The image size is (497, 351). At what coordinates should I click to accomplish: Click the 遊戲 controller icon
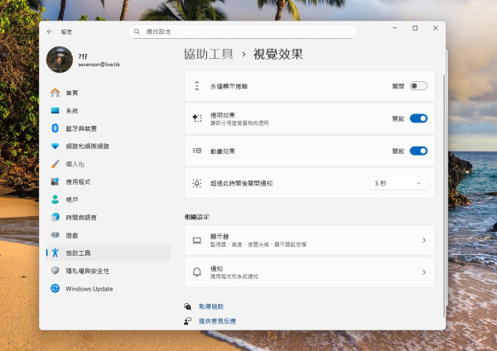55,235
